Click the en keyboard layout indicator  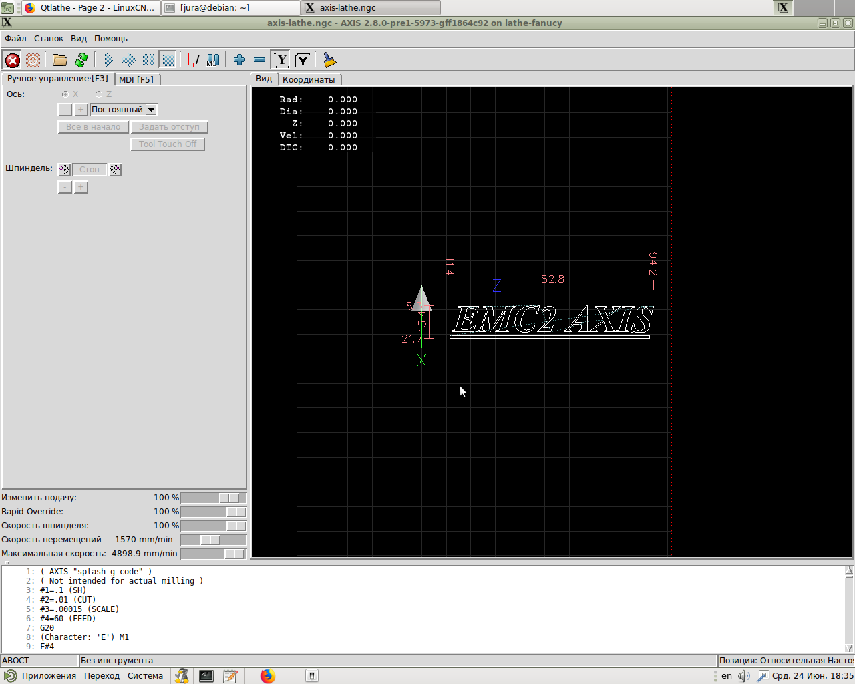point(727,676)
